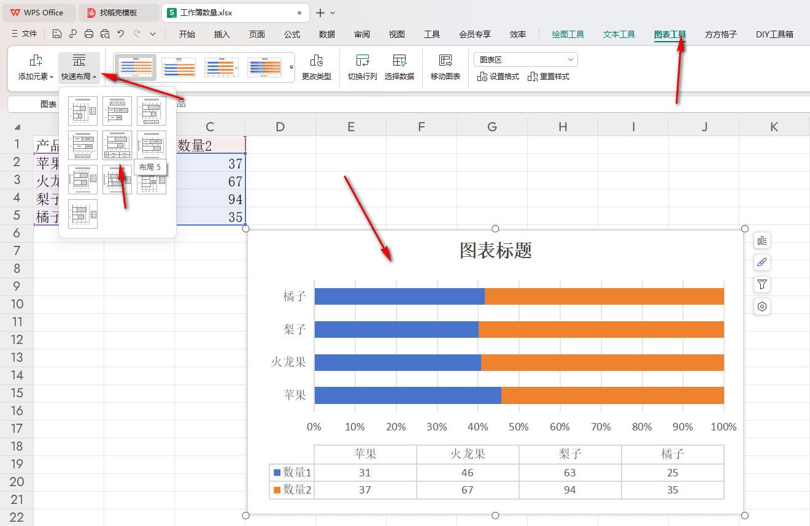
Task: Select the fourth chart style thumbnail
Action: click(x=264, y=67)
